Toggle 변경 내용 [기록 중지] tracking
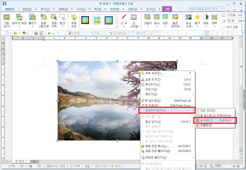Viewport: 246px width, 170px height. (108, 166)
